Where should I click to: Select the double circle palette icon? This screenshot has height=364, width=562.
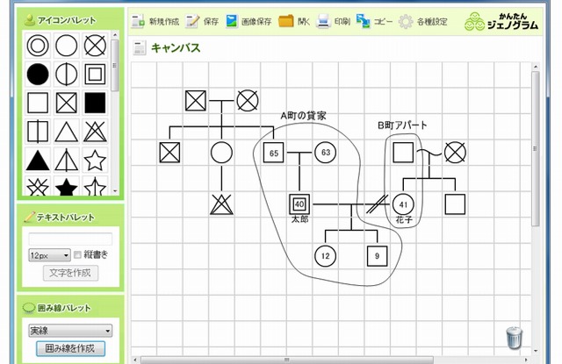38,46
